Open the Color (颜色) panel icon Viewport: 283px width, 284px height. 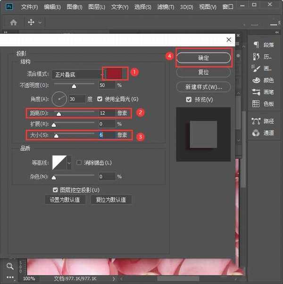click(256, 80)
